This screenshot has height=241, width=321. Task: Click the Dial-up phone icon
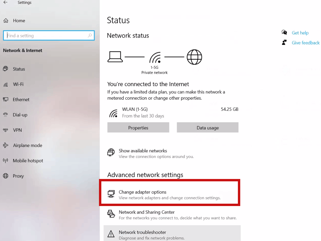coord(6,115)
